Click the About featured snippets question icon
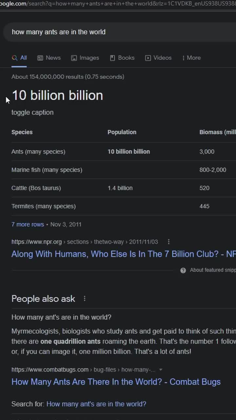The image size is (236, 420). pyautogui.click(x=183, y=270)
